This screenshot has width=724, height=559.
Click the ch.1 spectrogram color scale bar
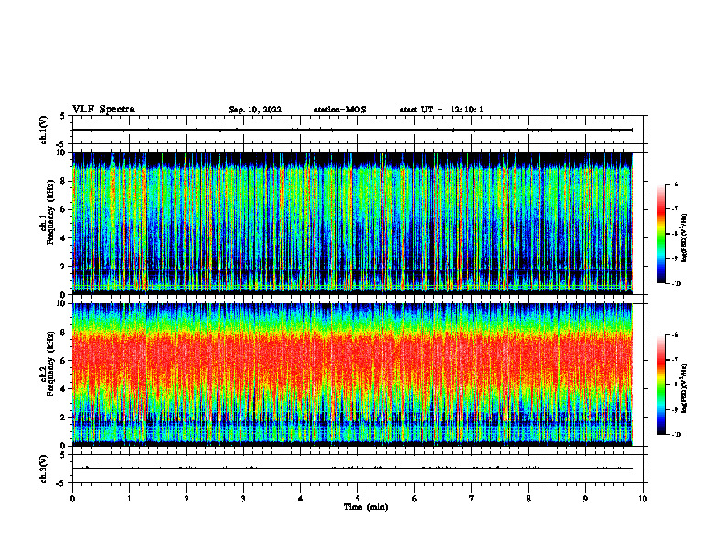tap(661, 234)
